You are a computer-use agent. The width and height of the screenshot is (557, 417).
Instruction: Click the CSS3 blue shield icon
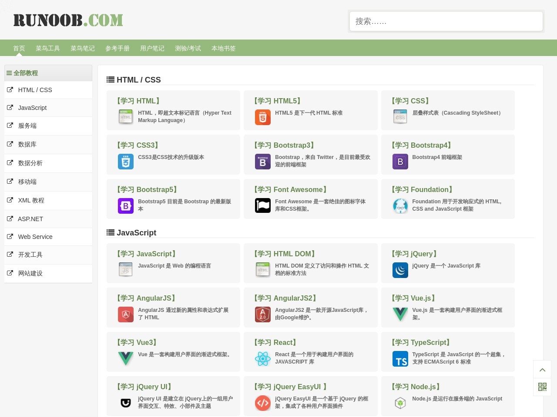125,162
